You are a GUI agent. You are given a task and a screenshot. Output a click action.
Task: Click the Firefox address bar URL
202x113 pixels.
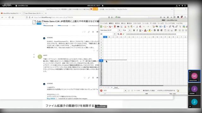click(x=53, y=17)
